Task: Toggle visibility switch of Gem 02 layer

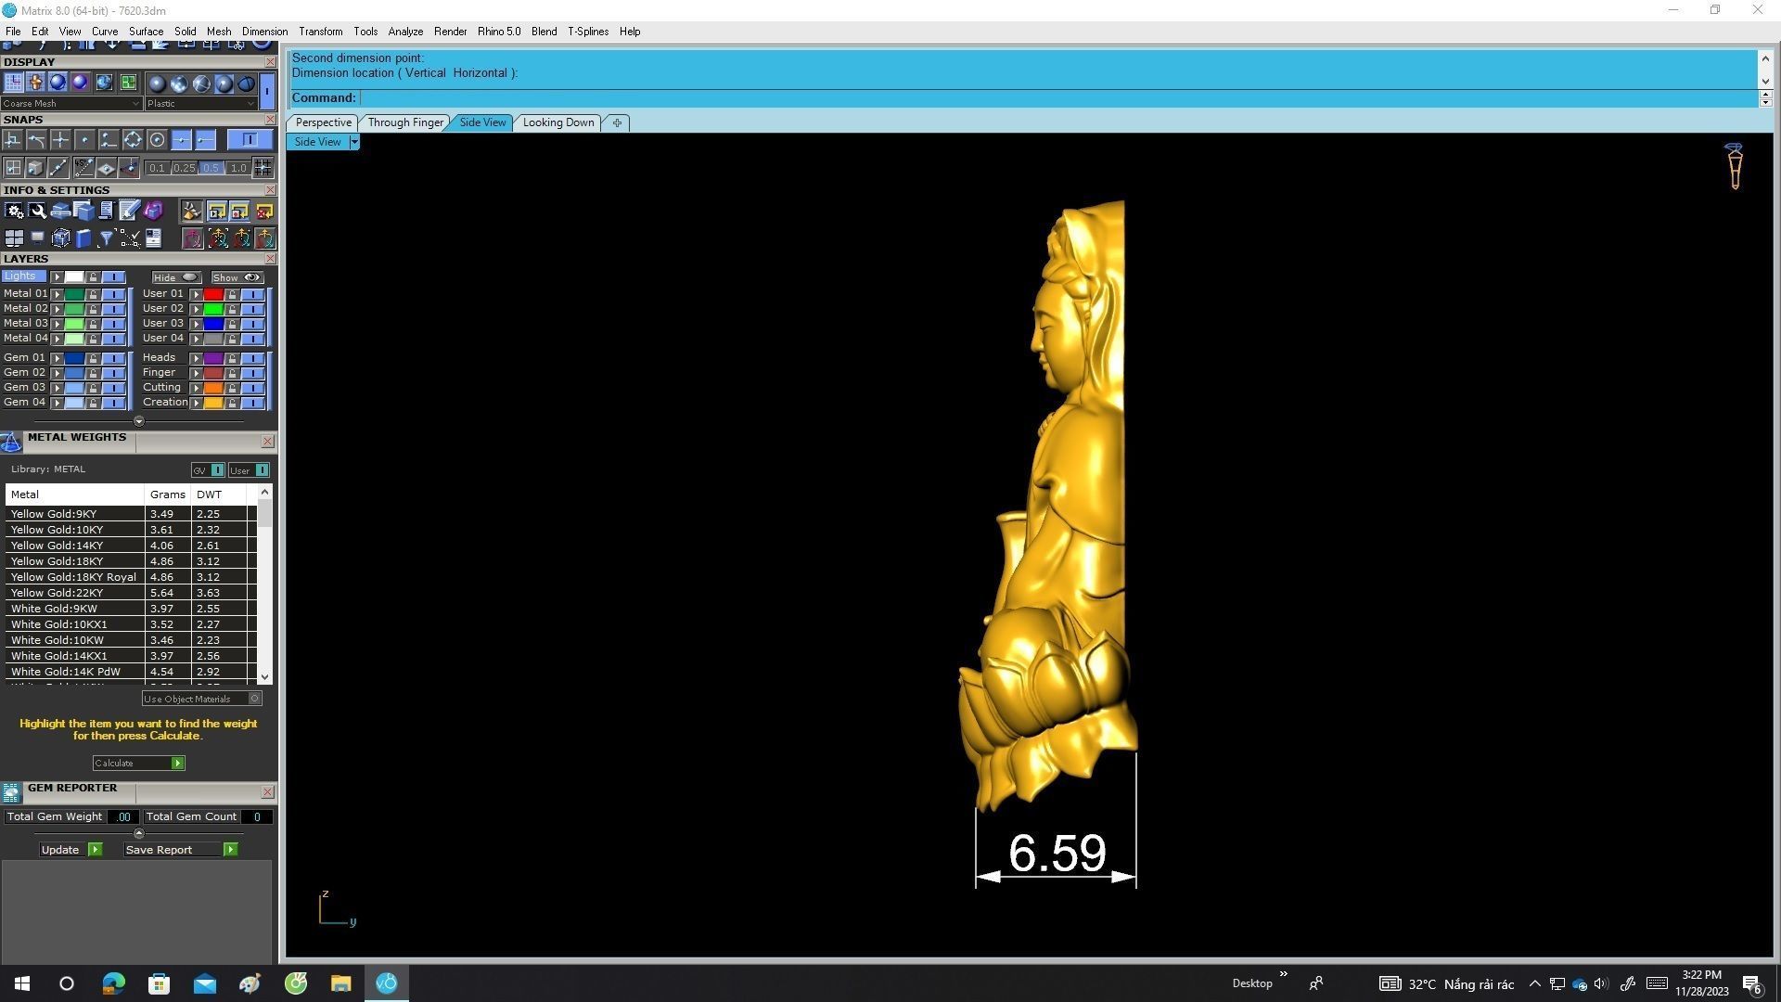Action: click(x=113, y=373)
